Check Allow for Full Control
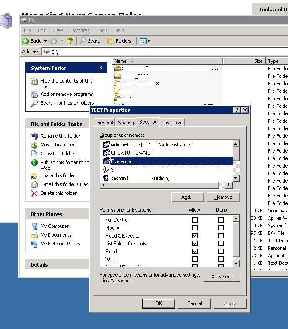 pos(195,220)
